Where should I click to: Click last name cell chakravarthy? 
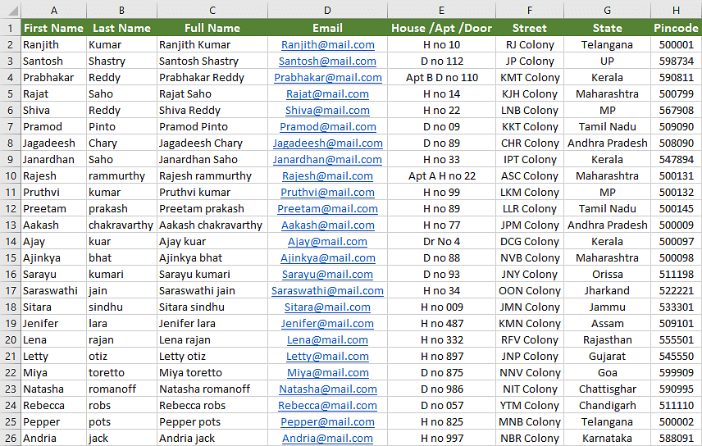click(x=121, y=225)
